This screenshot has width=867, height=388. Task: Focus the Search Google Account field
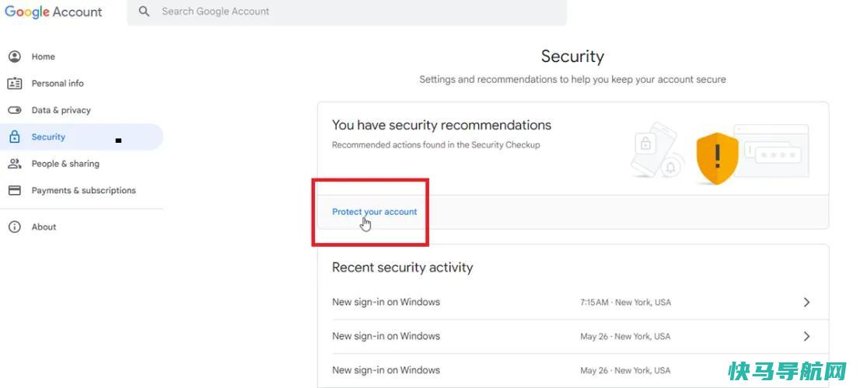click(x=347, y=12)
